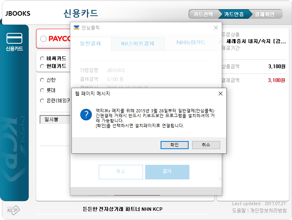Screen dimensions: 292x220
Task: Go to 결제확인 step
Action: pos(264,14)
